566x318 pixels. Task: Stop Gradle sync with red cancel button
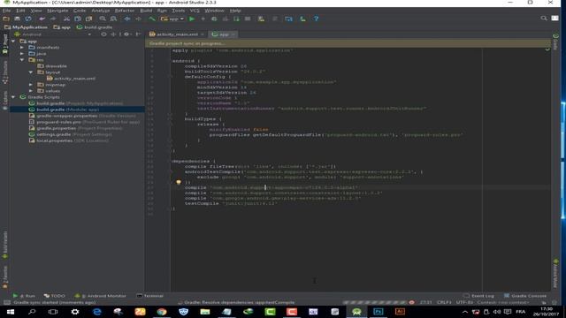click(411, 302)
